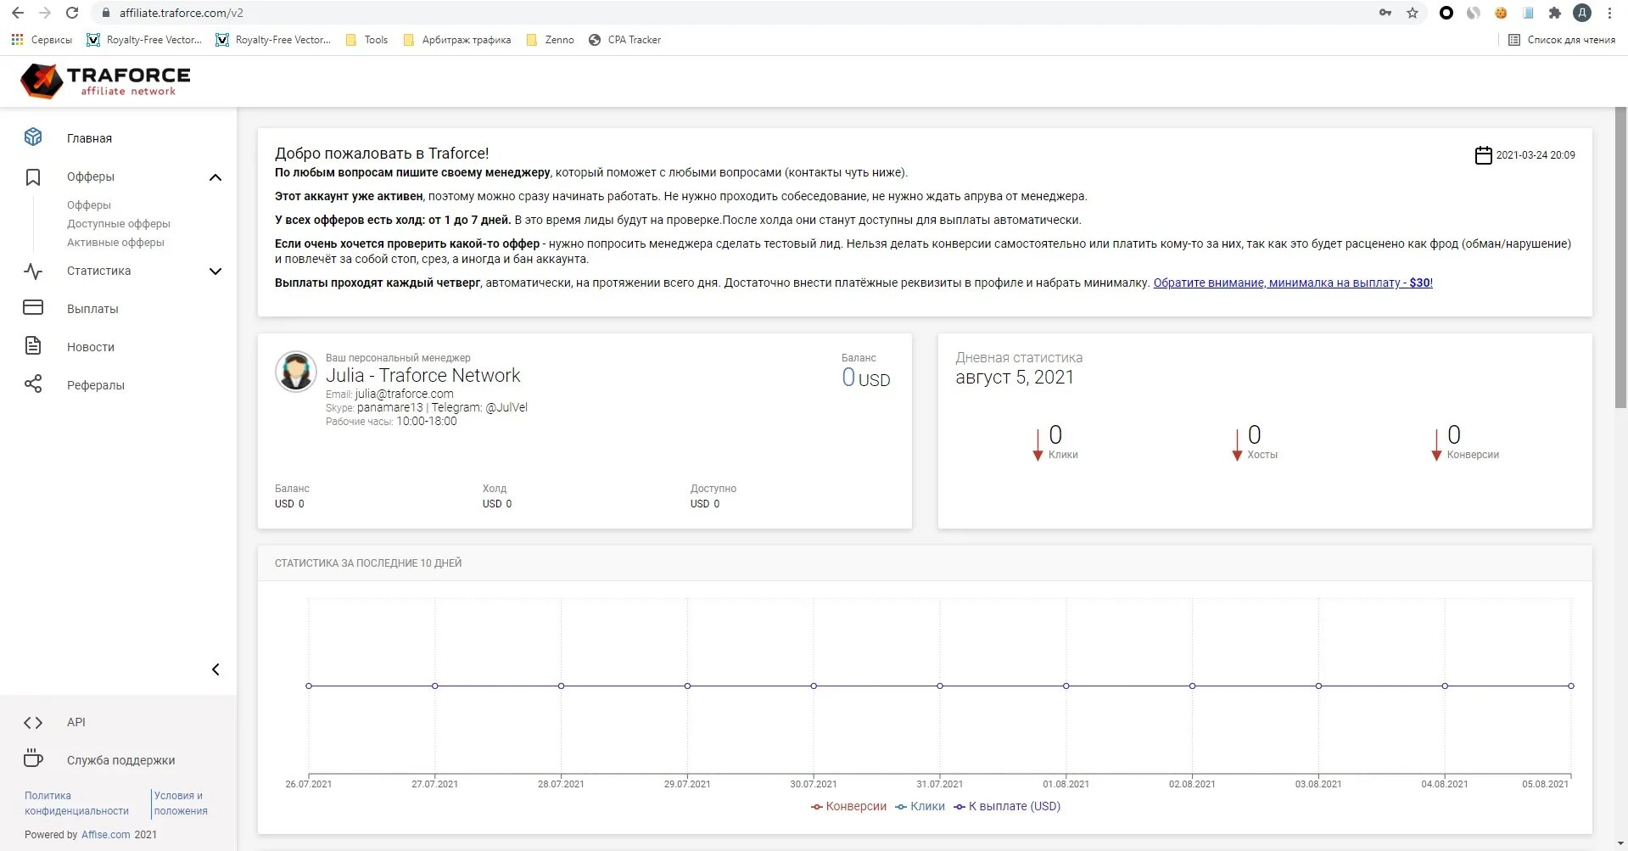Click the Статистика pulse icon
Viewport: 1628px width, 851px height.
coord(33,271)
